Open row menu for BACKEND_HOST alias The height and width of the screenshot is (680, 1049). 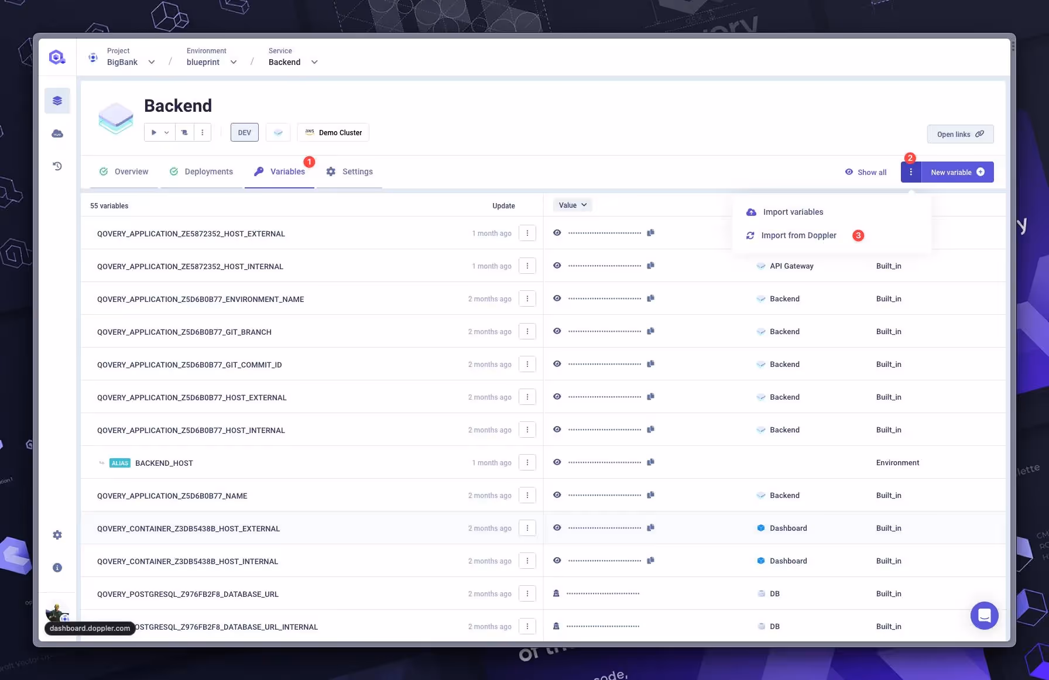tap(527, 462)
